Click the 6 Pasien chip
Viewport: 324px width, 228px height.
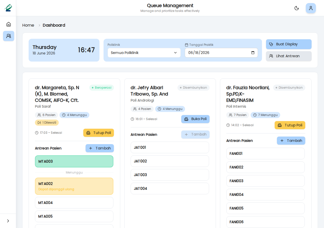[x=46, y=115]
